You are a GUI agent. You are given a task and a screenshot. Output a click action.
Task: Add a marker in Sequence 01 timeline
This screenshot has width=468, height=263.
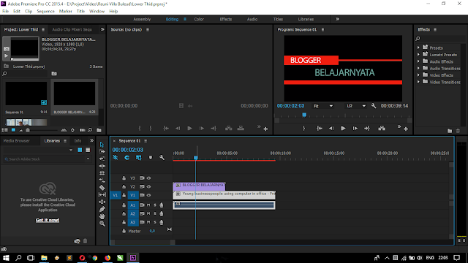(x=151, y=158)
